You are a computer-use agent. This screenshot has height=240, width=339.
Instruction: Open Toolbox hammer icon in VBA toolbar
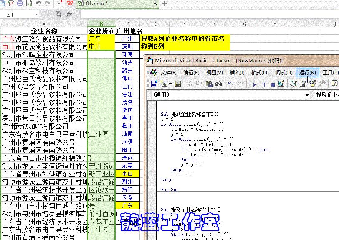[322, 84]
